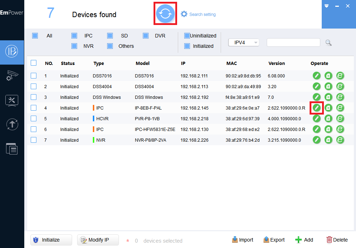Viewport: 356px width, 248px height.
Task: Show details for device 192.168.2.130
Action: pyautogui.click(x=328, y=129)
